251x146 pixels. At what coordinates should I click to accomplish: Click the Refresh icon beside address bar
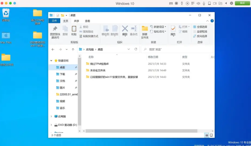[x=136, y=49]
